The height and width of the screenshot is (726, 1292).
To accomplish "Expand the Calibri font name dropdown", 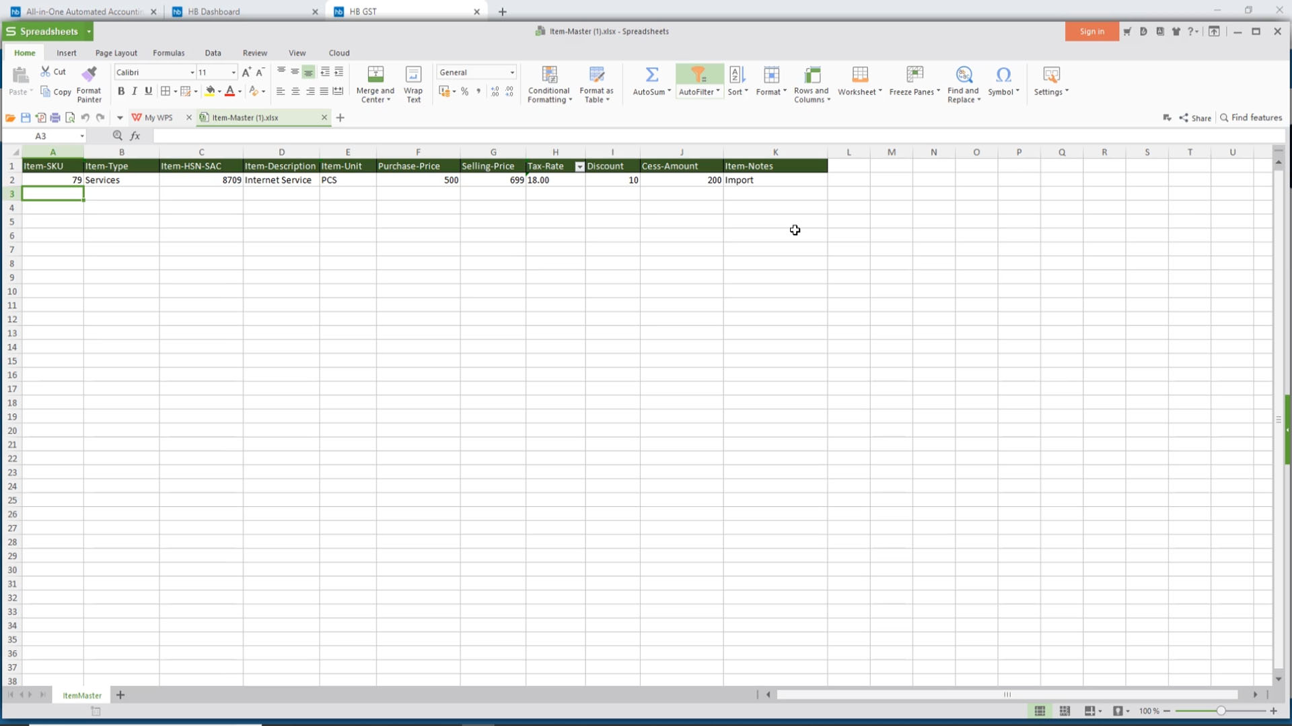I will tap(192, 73).
